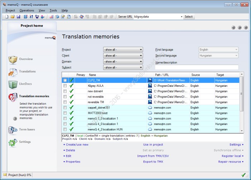Open the Domain filter dropdown
This screenshot has height=180, width=251.
click(x=123, y=61)
